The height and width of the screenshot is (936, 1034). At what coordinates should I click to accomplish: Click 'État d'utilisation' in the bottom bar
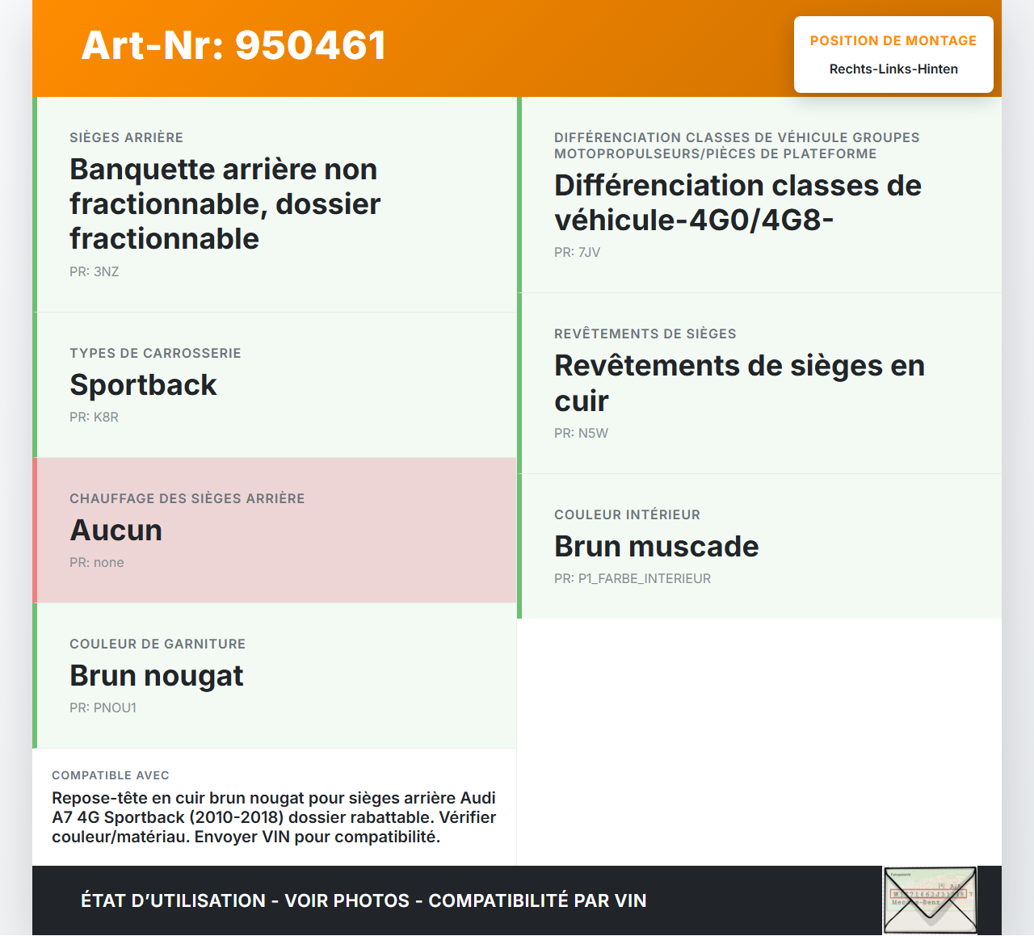tap(174, 900)
